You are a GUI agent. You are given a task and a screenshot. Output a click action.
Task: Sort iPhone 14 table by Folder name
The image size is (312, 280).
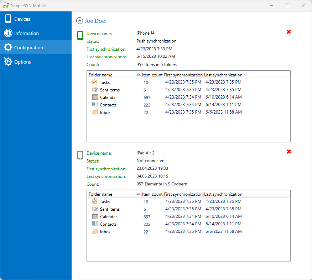[114, 75]
